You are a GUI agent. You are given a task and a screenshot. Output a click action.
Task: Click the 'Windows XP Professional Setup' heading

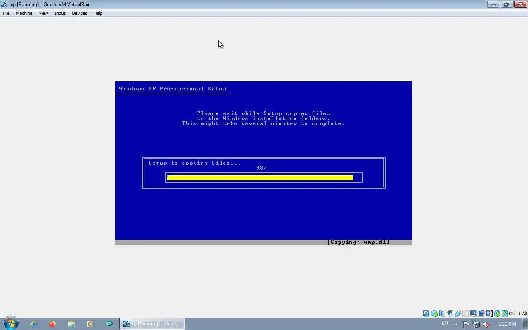pyautogui.click(x=172, y=89)
